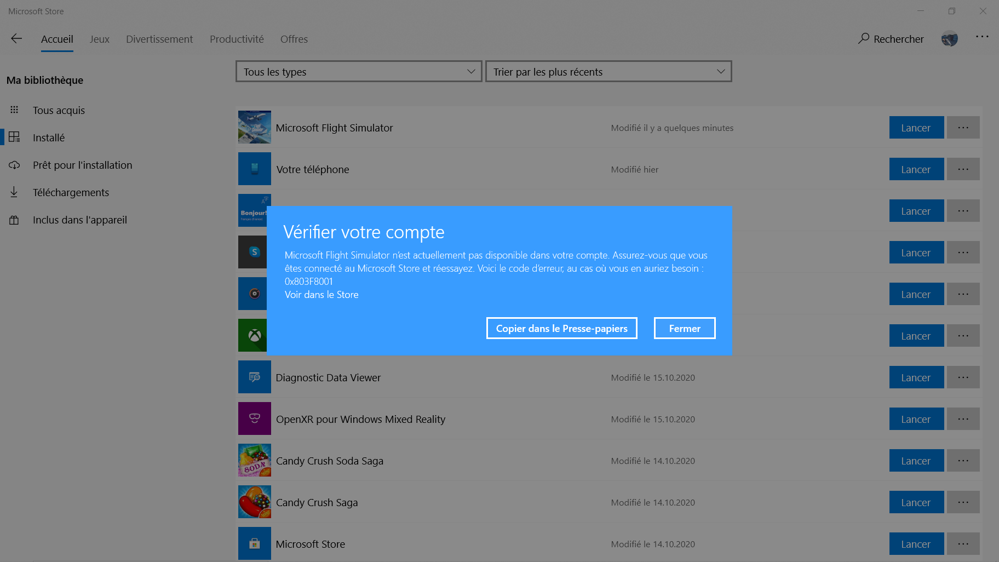Click the Prêt pour l'installation cloud icon
The height and width of the screenshot is (562, 999).
pyautogui.click(x=14, y=165)
